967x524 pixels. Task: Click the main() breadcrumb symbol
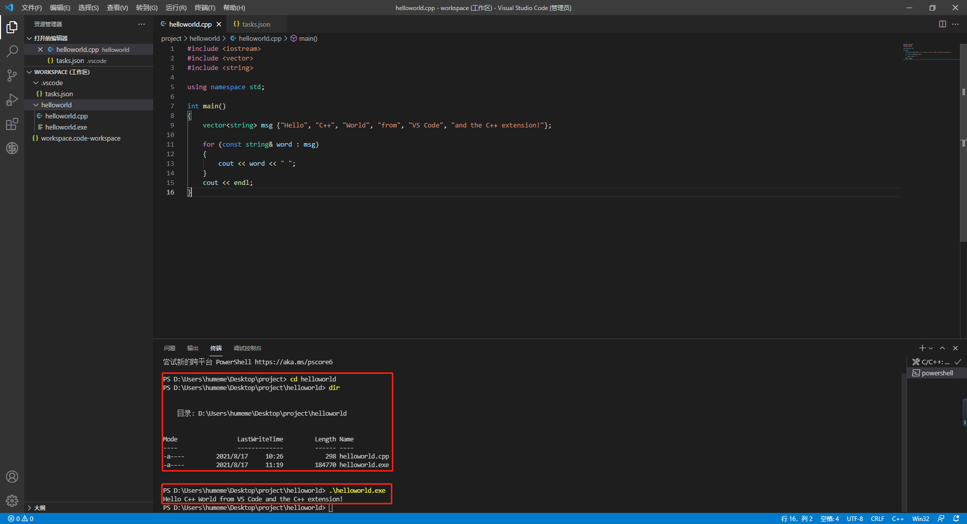(x=304, y=38)
